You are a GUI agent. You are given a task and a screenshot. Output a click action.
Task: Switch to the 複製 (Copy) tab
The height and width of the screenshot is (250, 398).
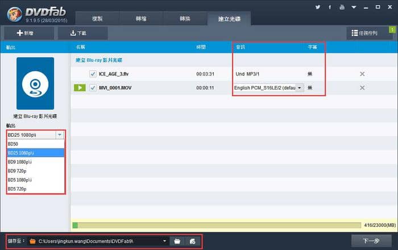tap(97, 19)
